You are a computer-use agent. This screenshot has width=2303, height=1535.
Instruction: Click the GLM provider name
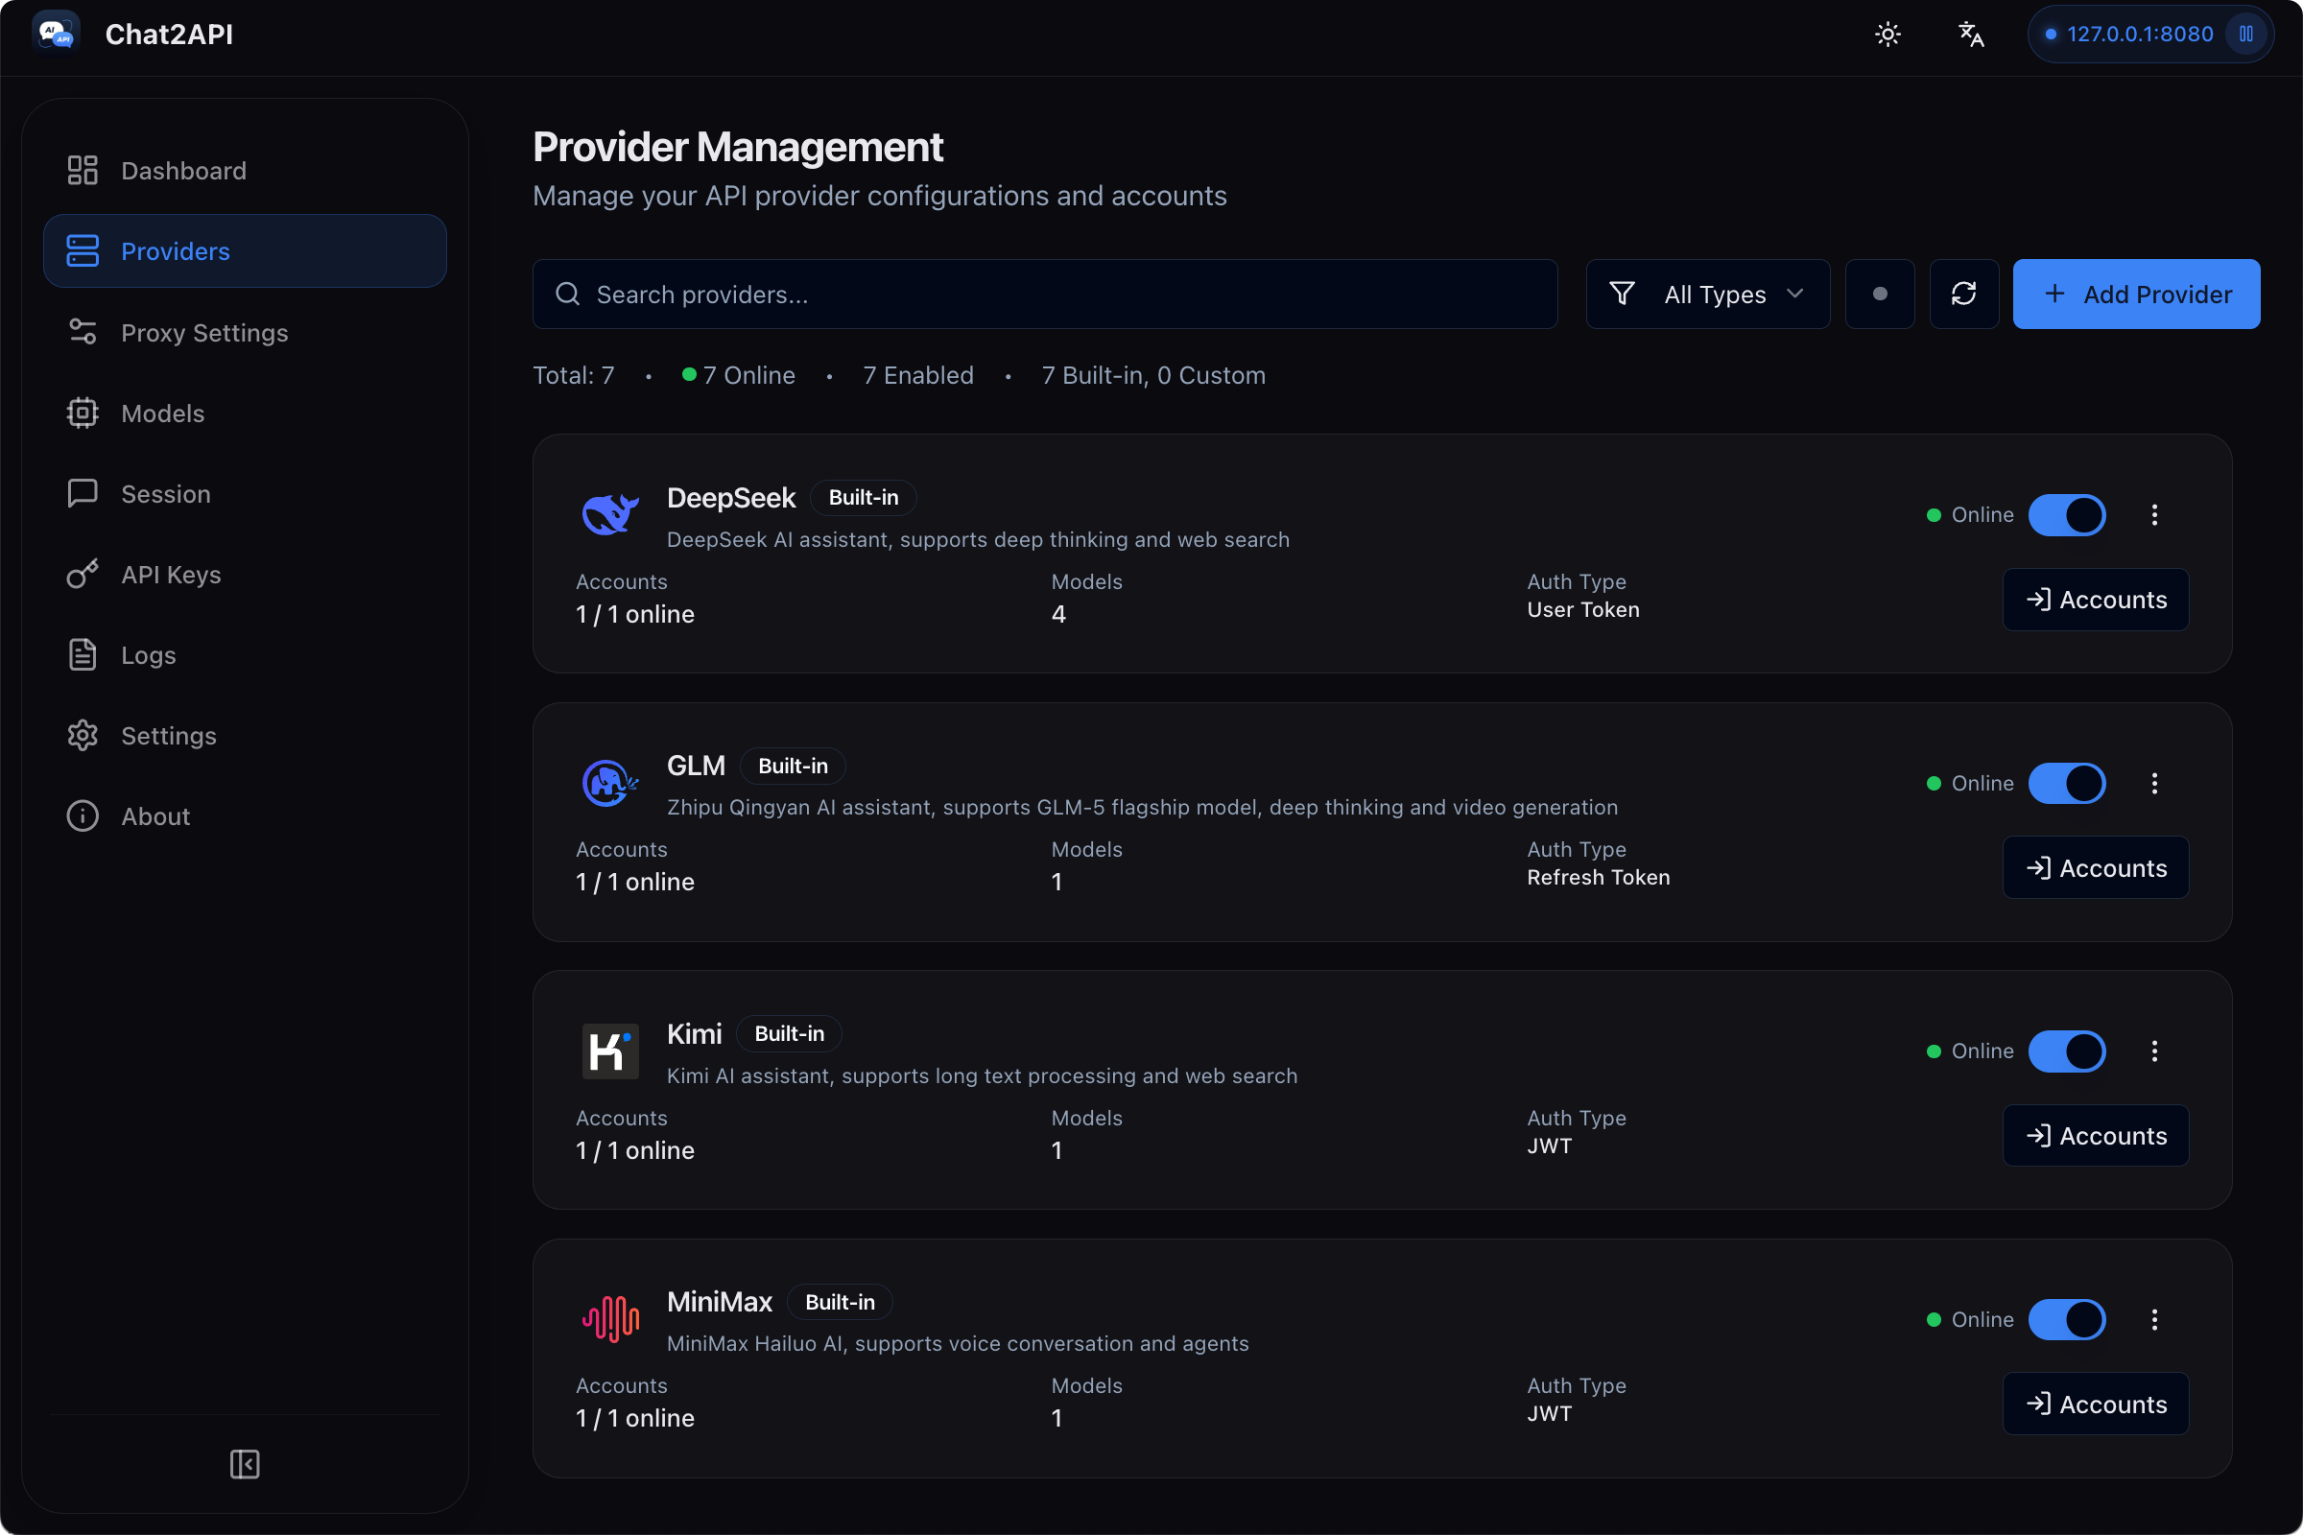[697, 766]
